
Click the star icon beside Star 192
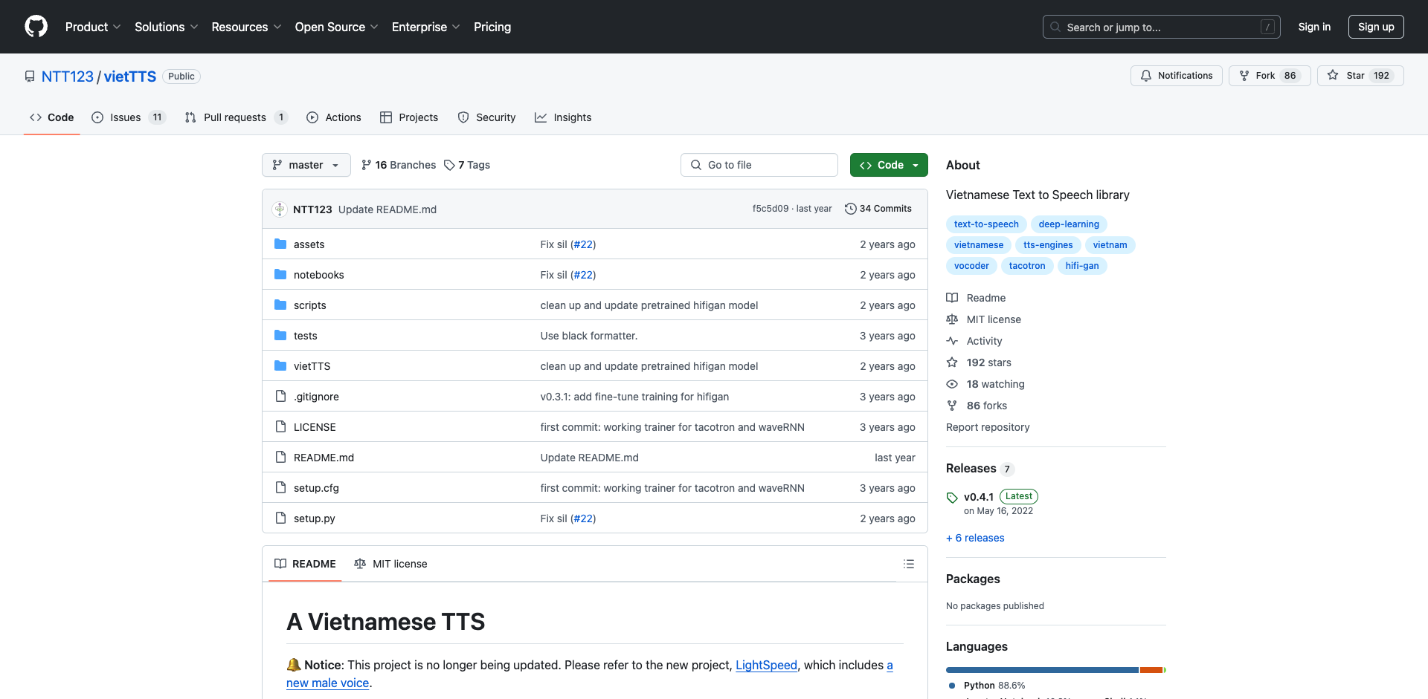click(x=1333, y=76)
